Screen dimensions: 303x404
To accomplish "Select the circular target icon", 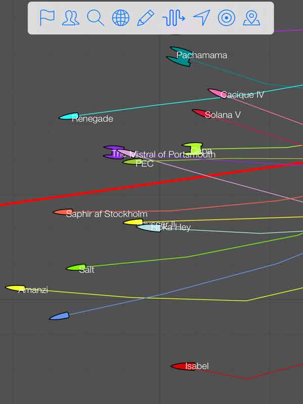I will (x=226, y=18).
